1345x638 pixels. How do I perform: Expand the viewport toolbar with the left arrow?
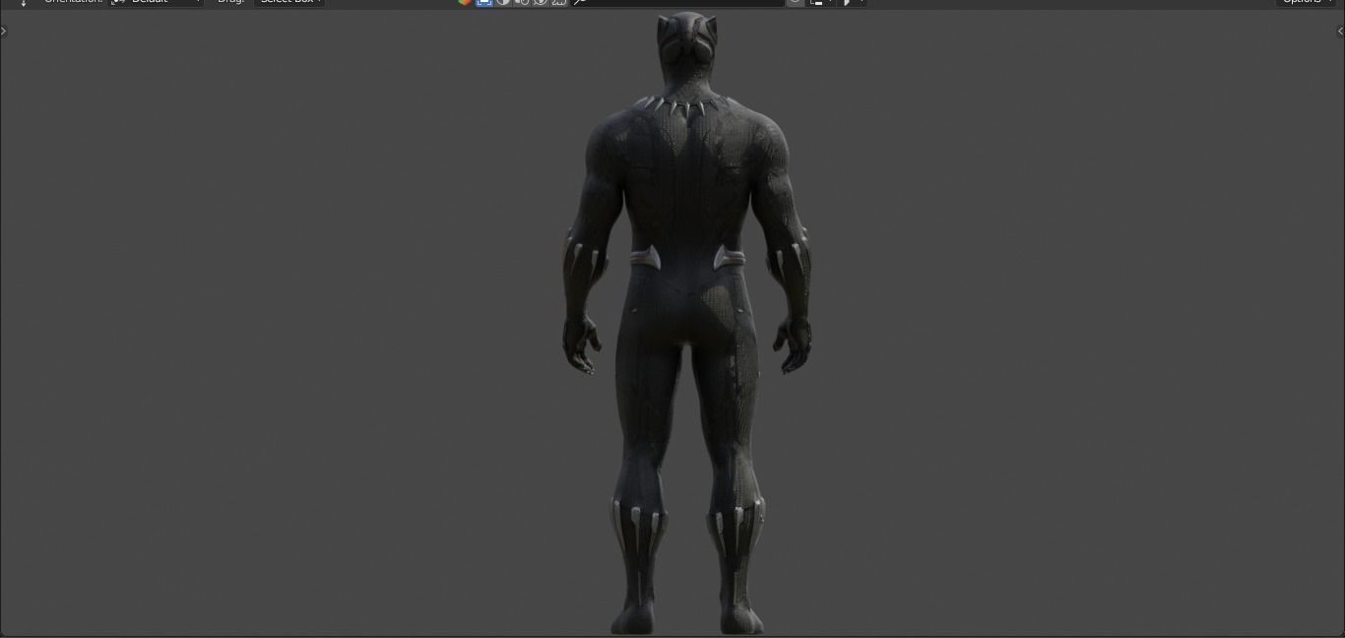pyautogui.click(x=4, y=31)
